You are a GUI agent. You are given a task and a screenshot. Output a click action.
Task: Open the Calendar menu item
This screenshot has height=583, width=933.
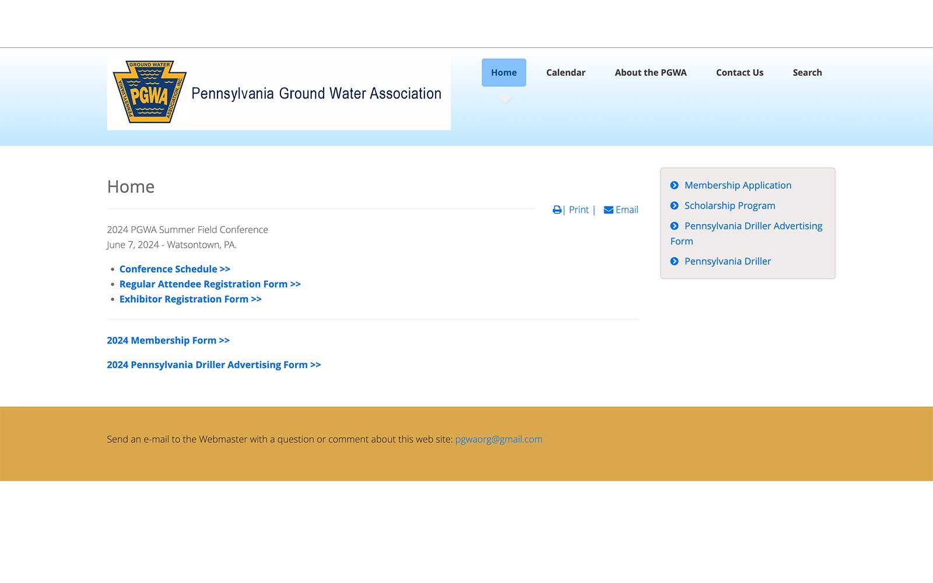pyautogui.click(x=566, y=73)
